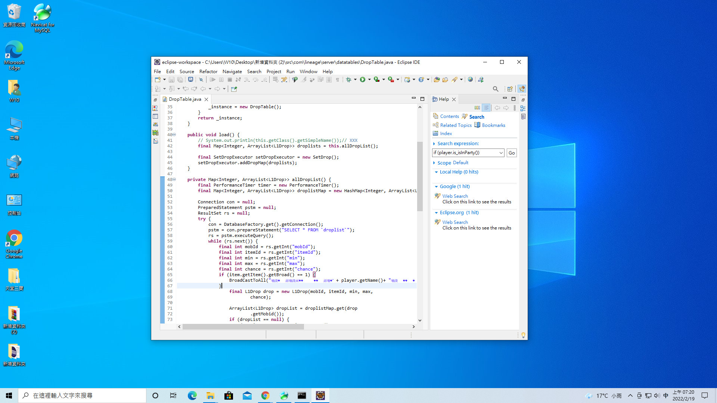Toggle the Java perspective button
Image resolution: width=717 pixels, height=403 pixels.
[x=522, y=89]
